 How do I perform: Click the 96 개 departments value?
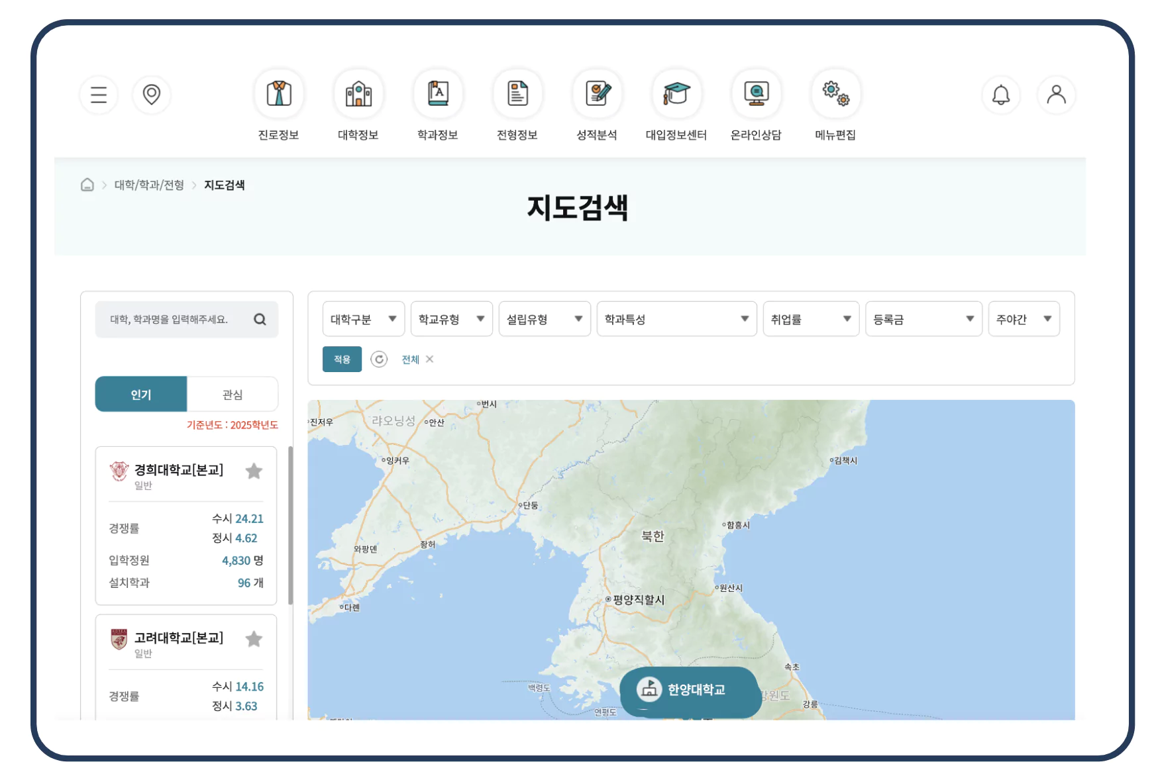(250, 583)
